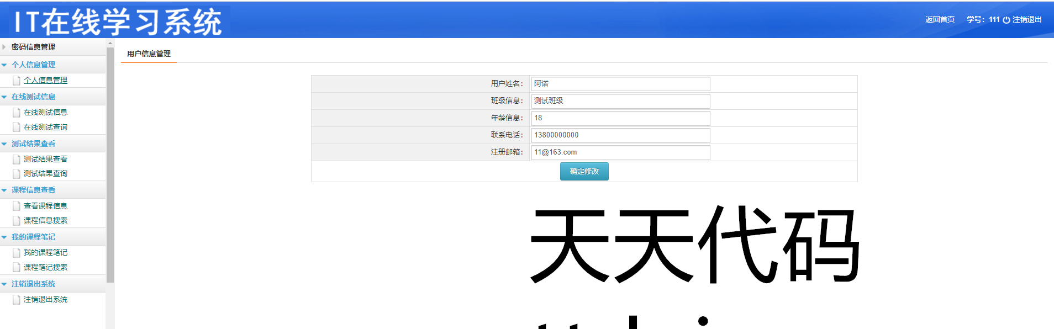Click the page icon next to 课程笔记搜索
The image size is (1054, 329).
click(17, 268)
